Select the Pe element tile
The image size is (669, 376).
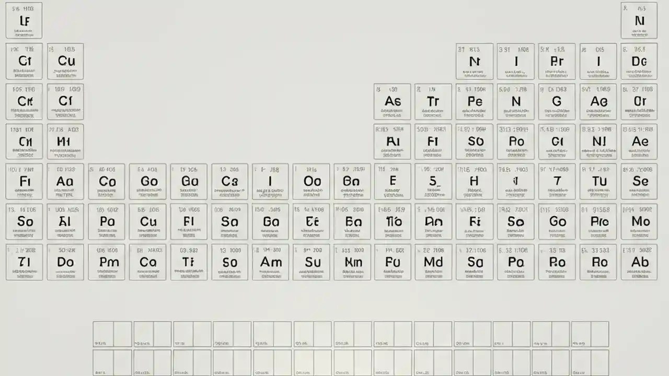[x=475, y=101]
